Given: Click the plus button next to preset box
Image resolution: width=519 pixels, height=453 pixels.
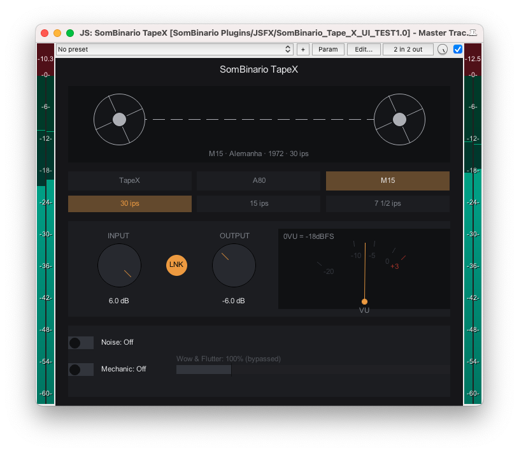Looking at the screenshot, I should [x=303, y=49].
